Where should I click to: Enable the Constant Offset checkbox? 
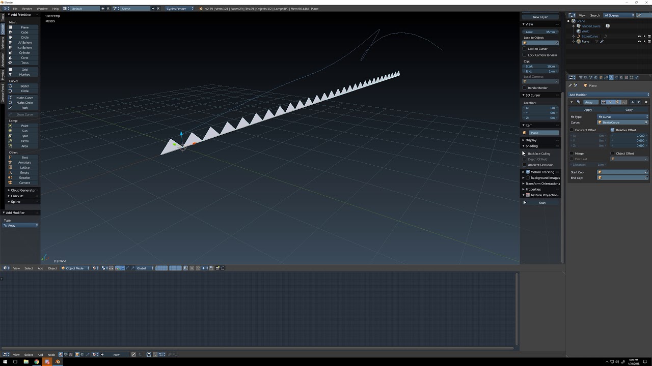click(x=572, y=130)
